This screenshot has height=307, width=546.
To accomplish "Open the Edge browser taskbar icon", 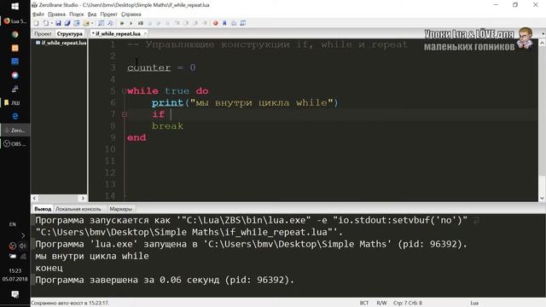I will click(x=15, y=116).
